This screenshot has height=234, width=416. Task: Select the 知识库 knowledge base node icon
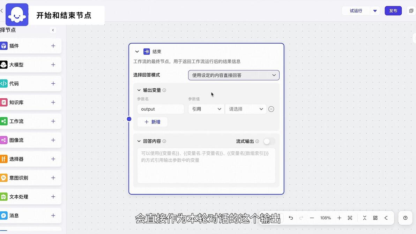pyautogui.click(x=4, y=102)
